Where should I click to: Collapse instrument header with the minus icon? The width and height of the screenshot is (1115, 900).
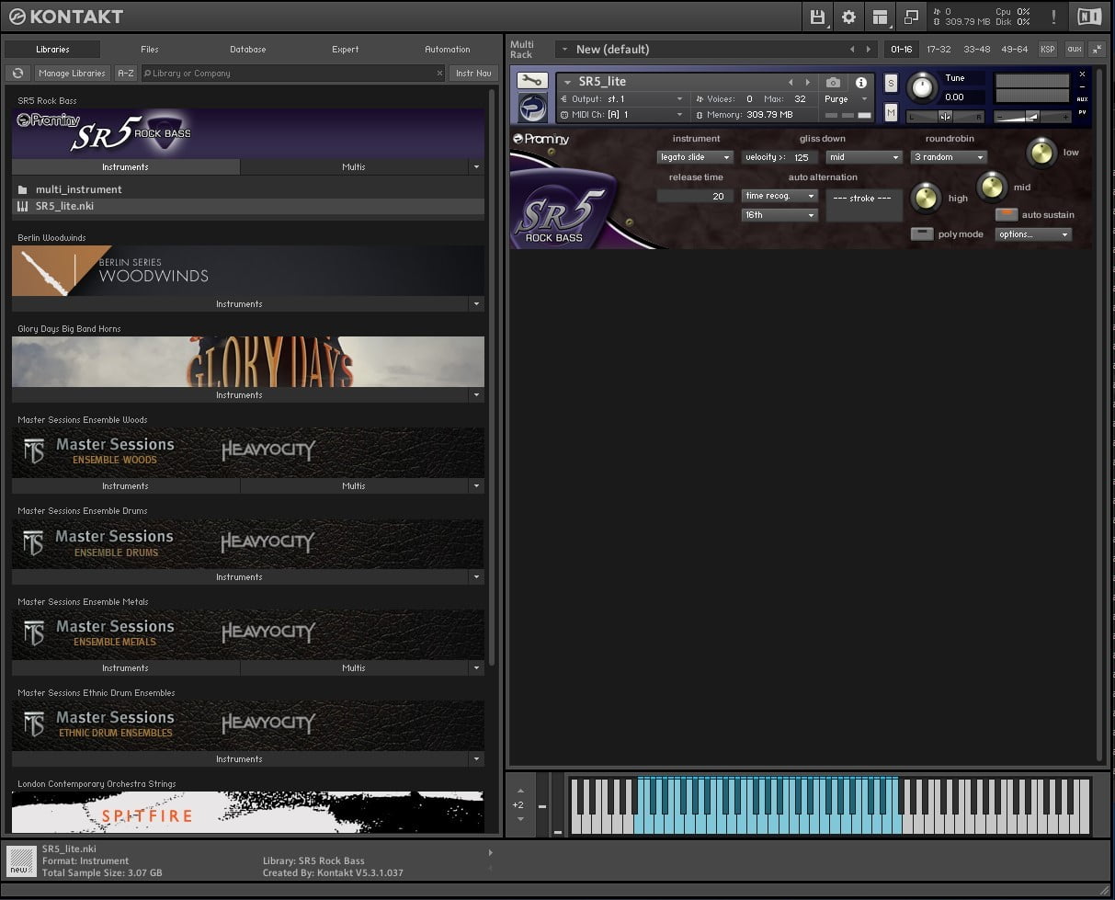(1082, 86)
